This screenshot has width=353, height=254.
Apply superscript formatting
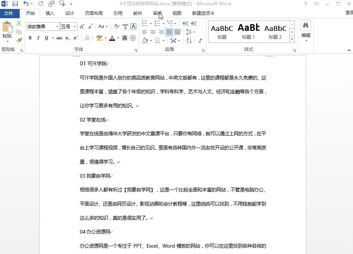pos(76,38)
